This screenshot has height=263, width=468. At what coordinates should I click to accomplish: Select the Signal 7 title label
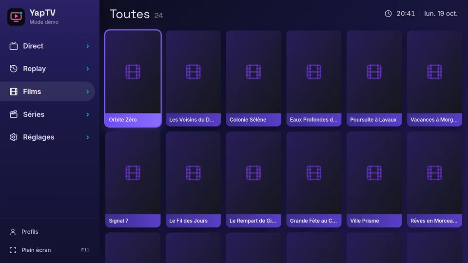pos(118,221)
